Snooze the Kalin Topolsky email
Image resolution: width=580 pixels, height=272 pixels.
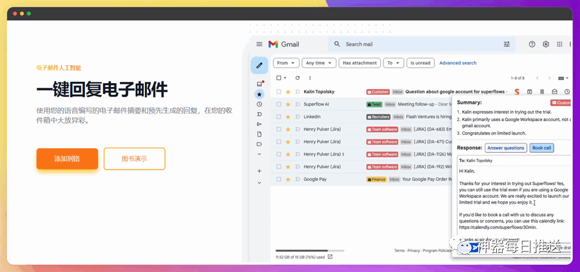(567, 92)
